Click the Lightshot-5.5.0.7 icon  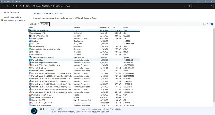click(x=30, y=54)
